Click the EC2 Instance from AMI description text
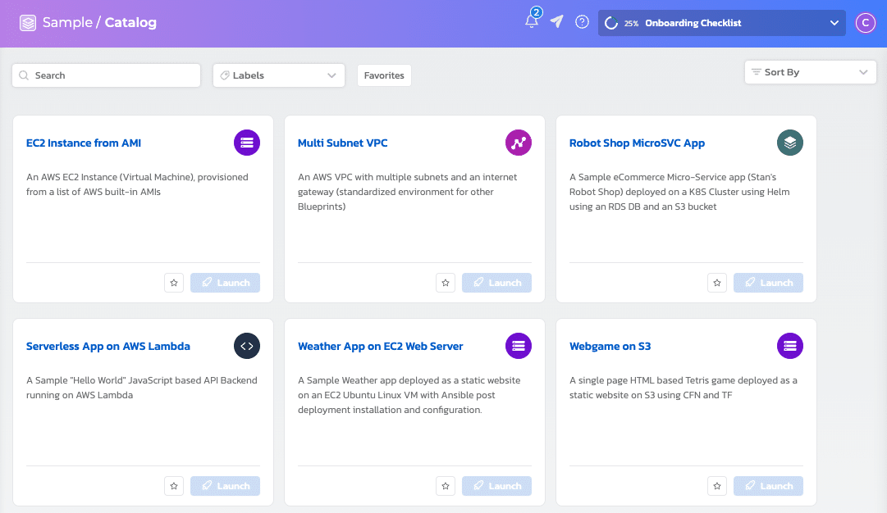887x513 pixels. [138, 184]
